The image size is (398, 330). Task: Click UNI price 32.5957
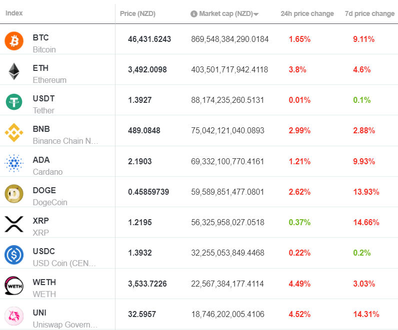142,314
